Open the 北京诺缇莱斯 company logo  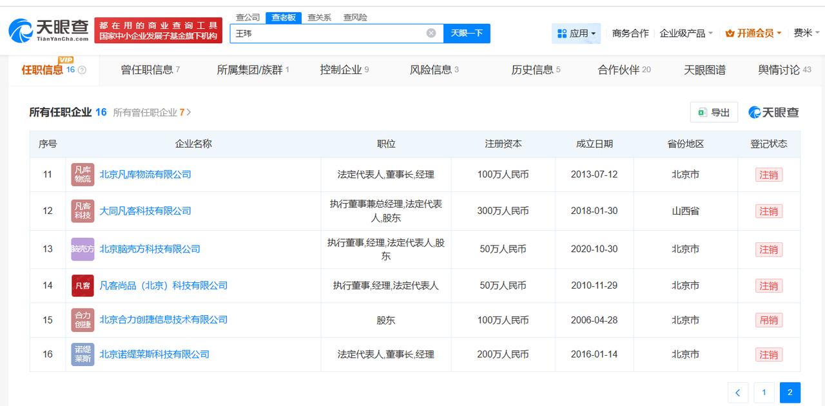(x=82, y=354)
